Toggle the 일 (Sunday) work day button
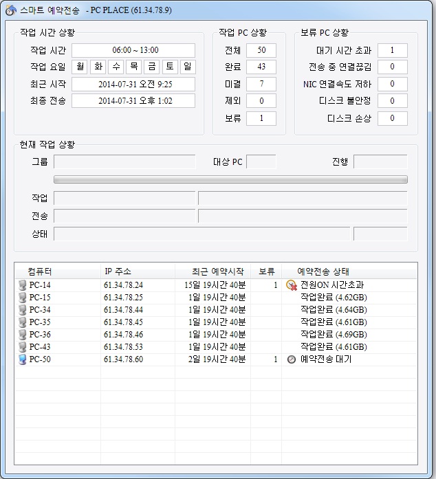The image size is (436, 479). click(187, 67)
